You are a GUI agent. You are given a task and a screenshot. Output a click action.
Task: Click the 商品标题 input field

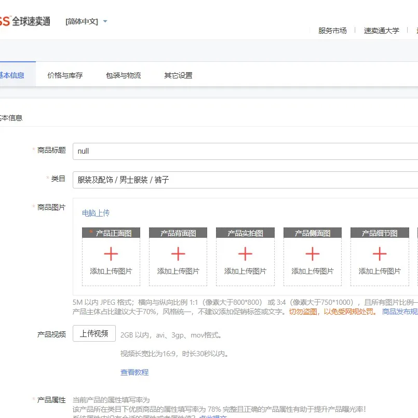tap(245, 151)
